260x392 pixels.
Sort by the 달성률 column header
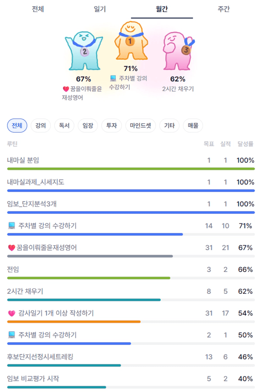[x=245, y=144]
